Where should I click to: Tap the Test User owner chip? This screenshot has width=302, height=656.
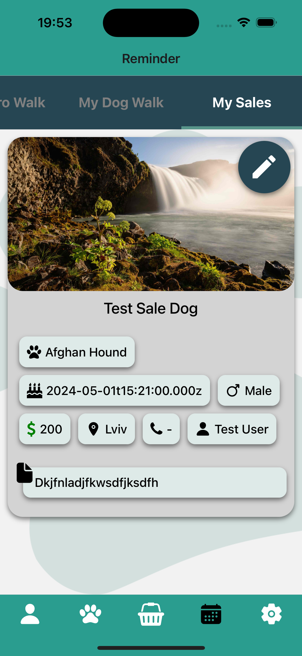tap(232, 429)
